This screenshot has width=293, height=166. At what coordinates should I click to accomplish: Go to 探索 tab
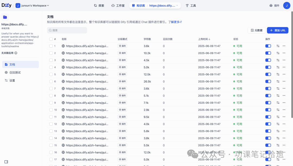click(99, 6)
